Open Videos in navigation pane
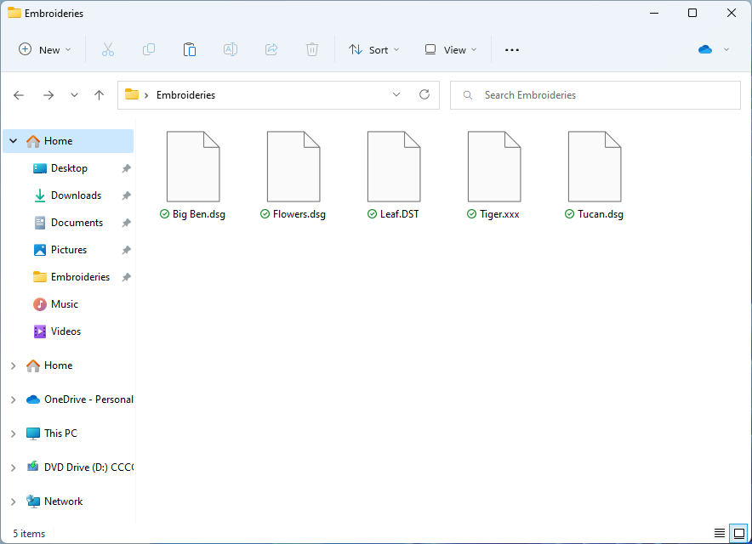This screenshot has width=752, height=544. 66,331
